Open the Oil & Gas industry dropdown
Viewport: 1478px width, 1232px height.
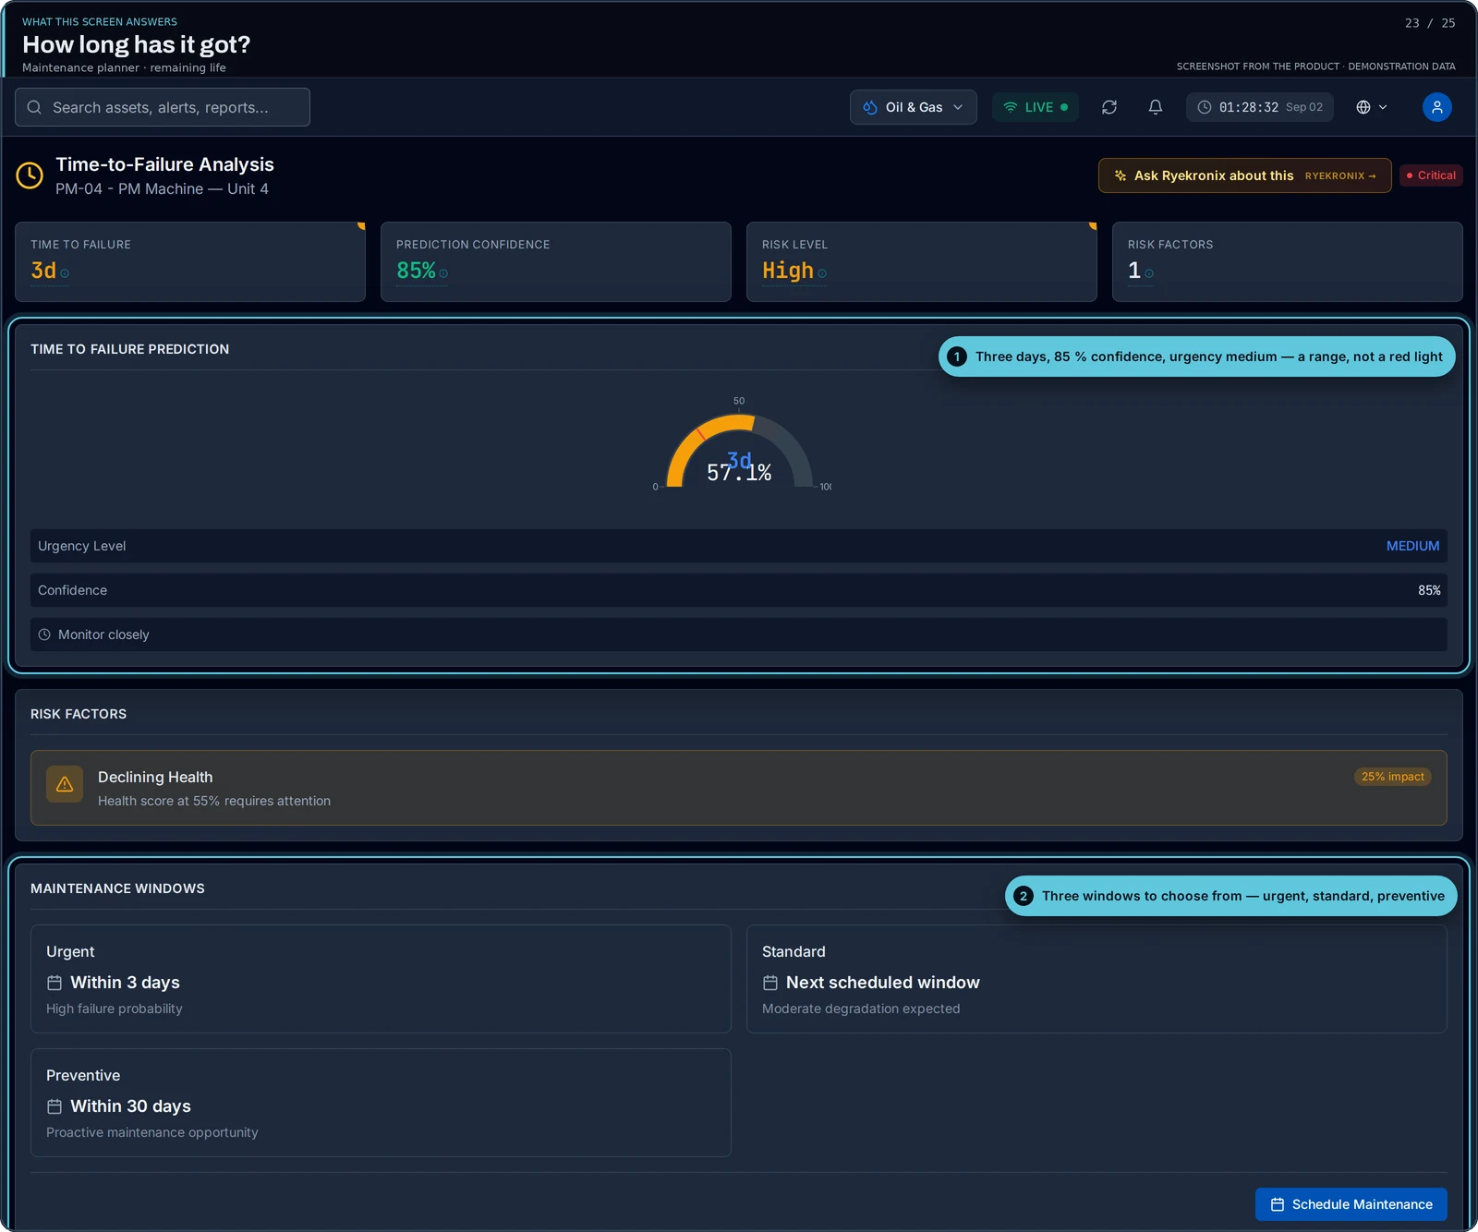point(914,107)
